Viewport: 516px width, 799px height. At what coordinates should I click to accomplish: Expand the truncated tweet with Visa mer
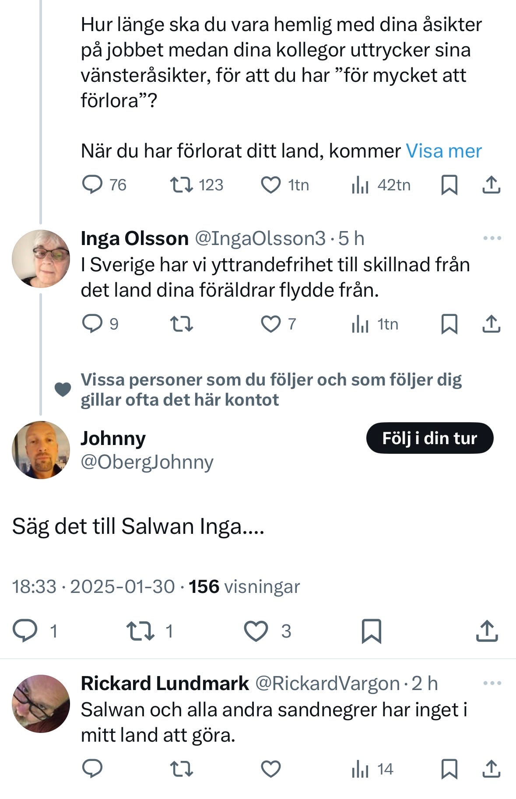pyautogui.click(x=443, y=151)
